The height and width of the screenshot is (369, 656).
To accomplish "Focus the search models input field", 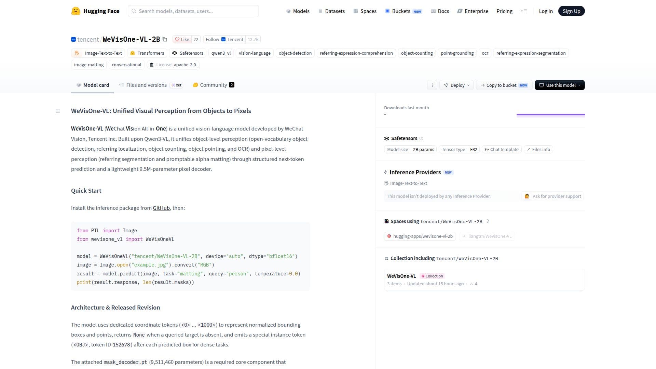I will click(193, 11).
